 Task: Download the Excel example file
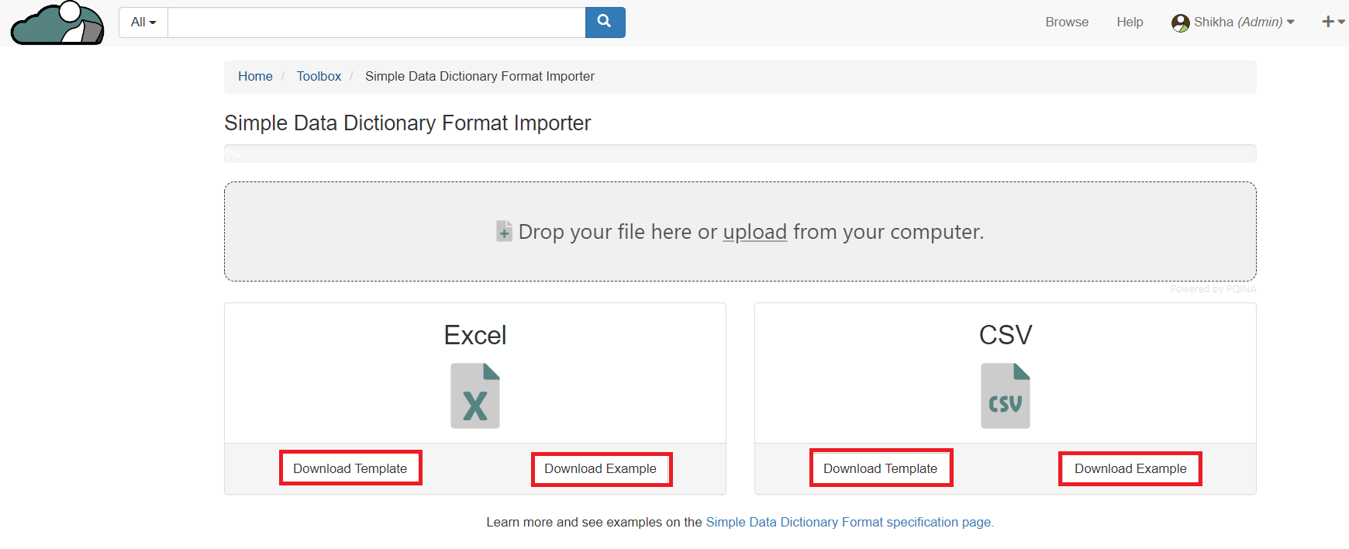(x=601, y=469)
